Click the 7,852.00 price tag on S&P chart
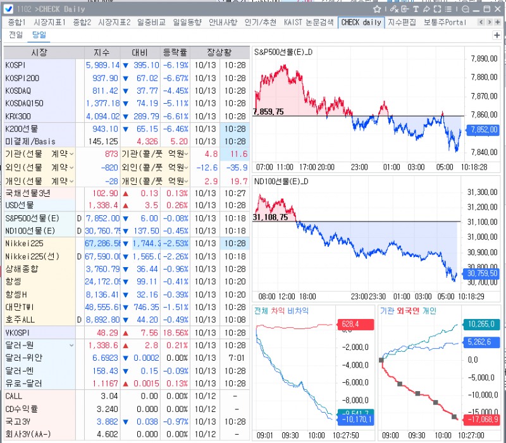 coord(483,130)
